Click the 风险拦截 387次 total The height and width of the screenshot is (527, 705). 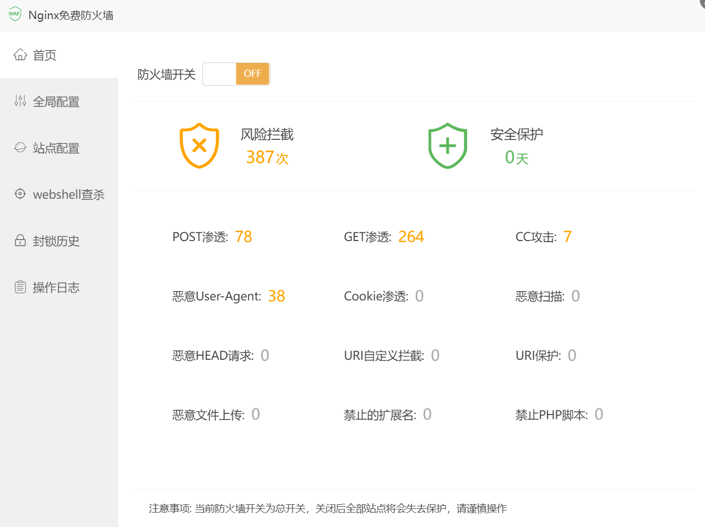pyautogui.click(x=267, y=157)
